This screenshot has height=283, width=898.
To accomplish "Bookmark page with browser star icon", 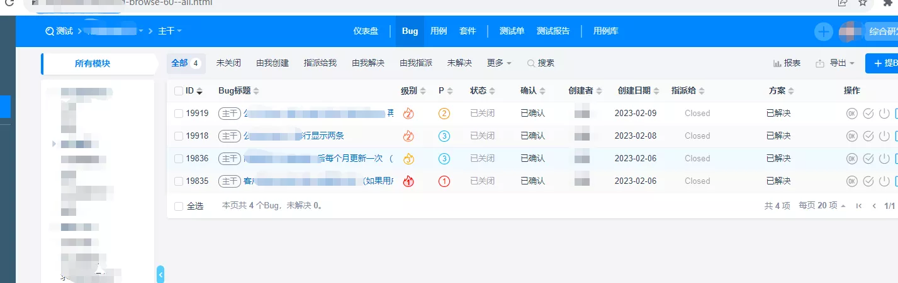I will click(x=863, y=3).
